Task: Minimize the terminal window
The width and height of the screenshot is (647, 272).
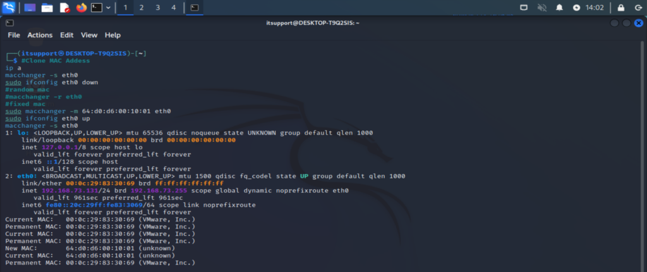Action: point(614,23)
